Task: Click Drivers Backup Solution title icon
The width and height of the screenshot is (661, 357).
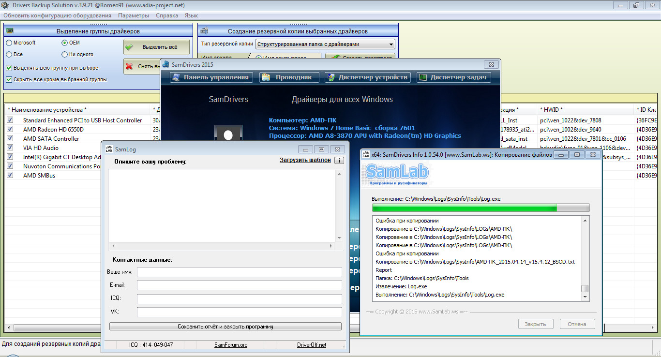Action: click(5, 5)
